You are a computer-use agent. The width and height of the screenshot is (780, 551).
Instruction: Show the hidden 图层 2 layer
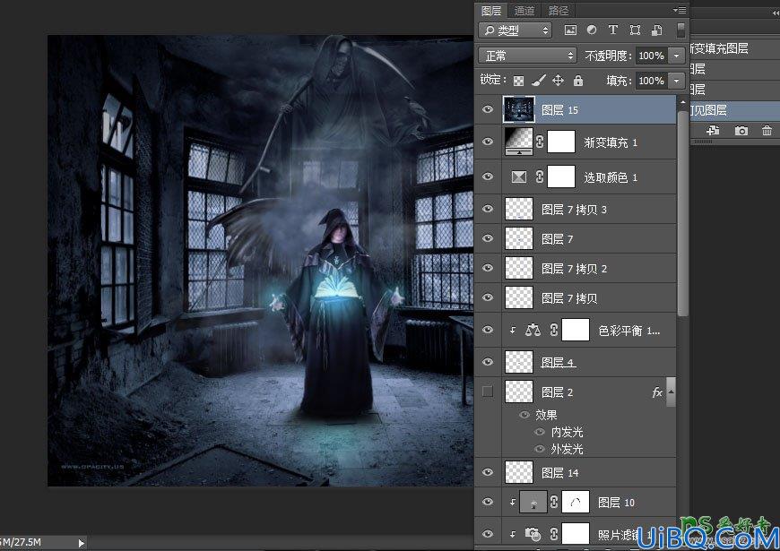click(488, 392)
